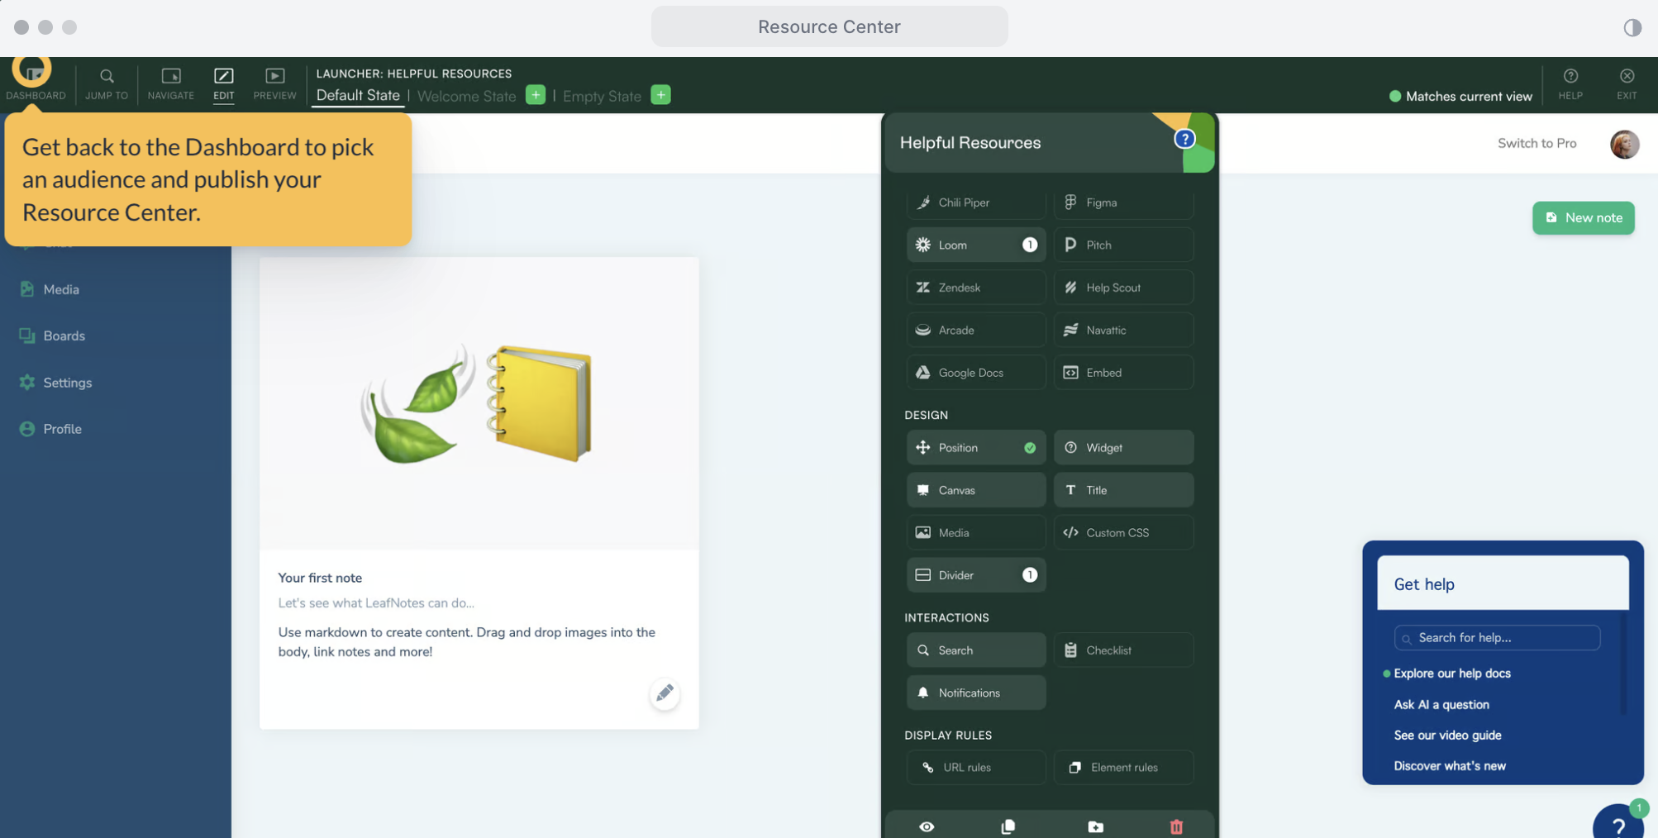Open Notifications interaction settings

(975, 693)
